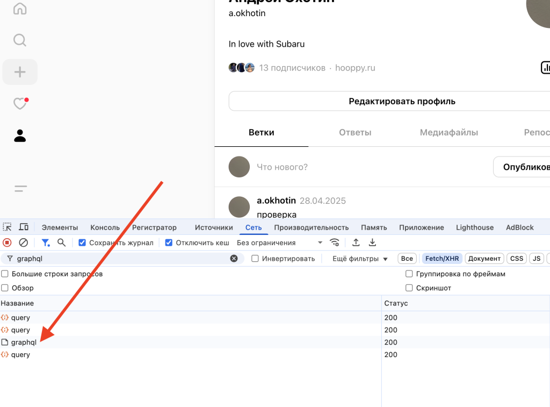Clear the network log with the clear icon
Viewport: 550px width, 407px height.
point(24,242)
